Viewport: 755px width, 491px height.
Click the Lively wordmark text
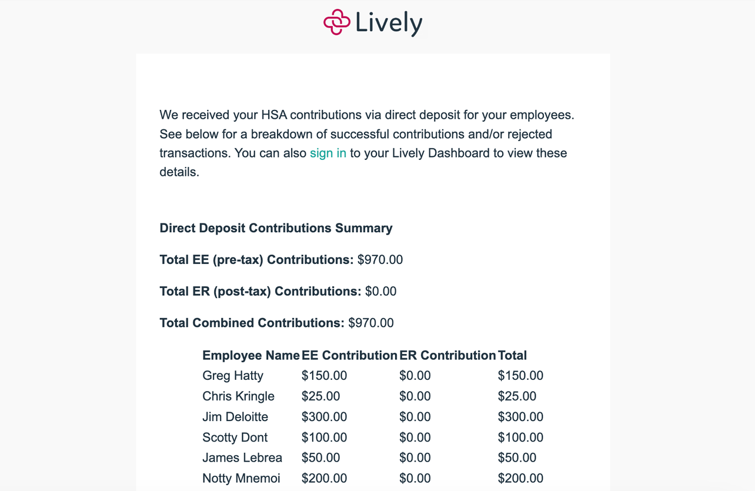click(x=389, y=23)
